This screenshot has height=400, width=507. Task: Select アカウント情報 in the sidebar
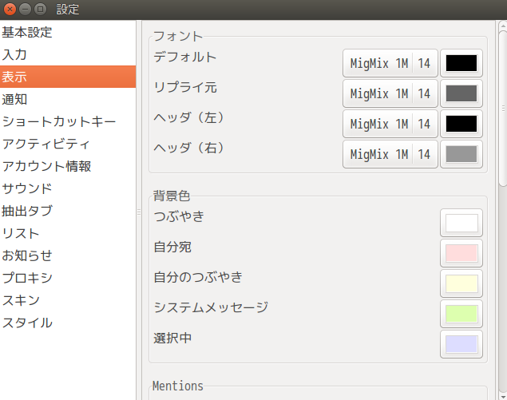point(68,166)
